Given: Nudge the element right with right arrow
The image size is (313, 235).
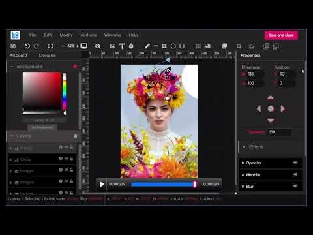Looking at the screenshot, I should [283, 108].
